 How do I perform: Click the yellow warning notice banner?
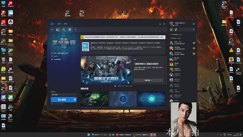click(123, 37)
